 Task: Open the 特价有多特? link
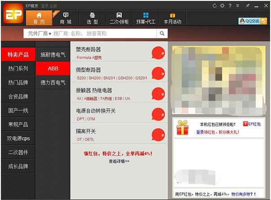[x=243, y=194]
